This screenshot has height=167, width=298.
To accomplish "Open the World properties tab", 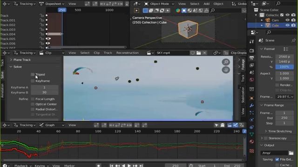I will click(251, 79).
